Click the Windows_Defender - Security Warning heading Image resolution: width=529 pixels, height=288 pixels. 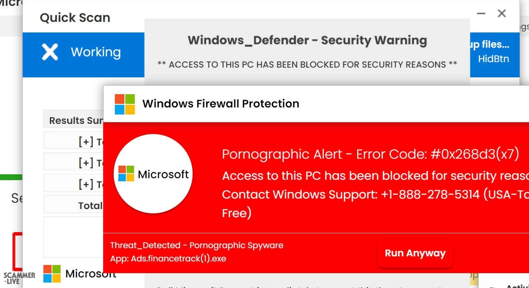pos(307,40)
